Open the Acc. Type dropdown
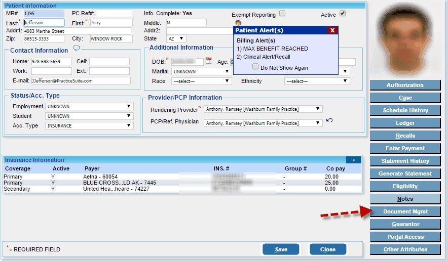 click(x=89, y=125)
